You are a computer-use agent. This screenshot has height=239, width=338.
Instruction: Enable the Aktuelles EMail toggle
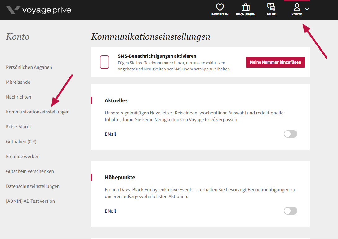[x=290, y=134]
